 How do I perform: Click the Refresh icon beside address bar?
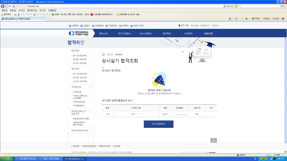tap(228, 6)
